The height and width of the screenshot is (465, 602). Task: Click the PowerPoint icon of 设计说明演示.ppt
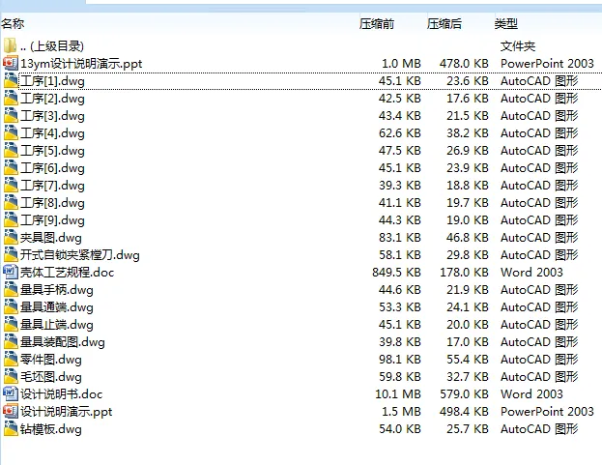click(11, 411)
